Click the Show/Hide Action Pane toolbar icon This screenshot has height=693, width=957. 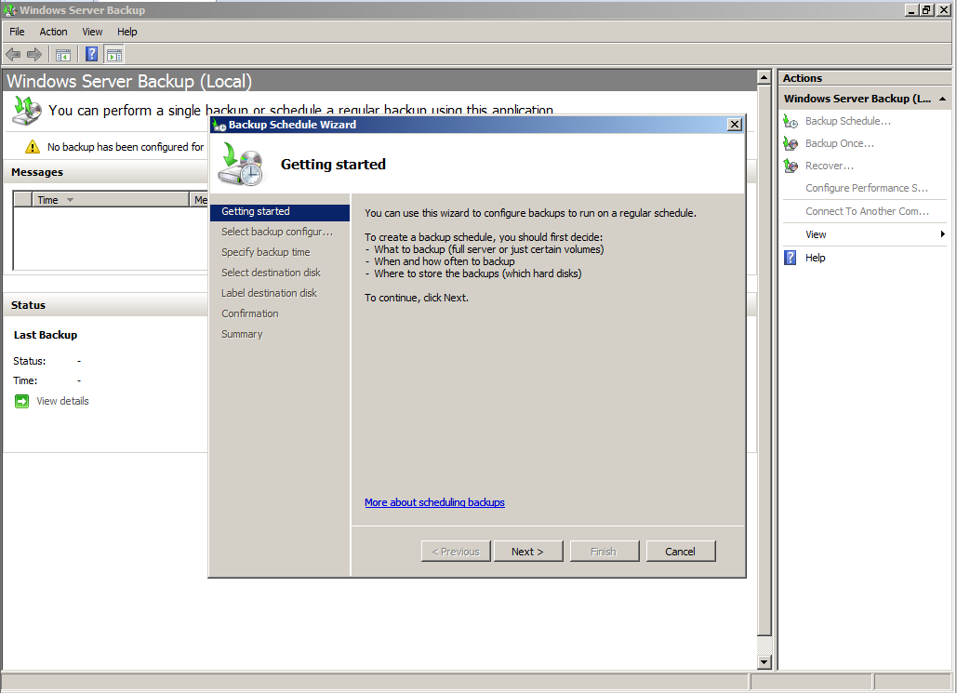click(x=114, y=54)
